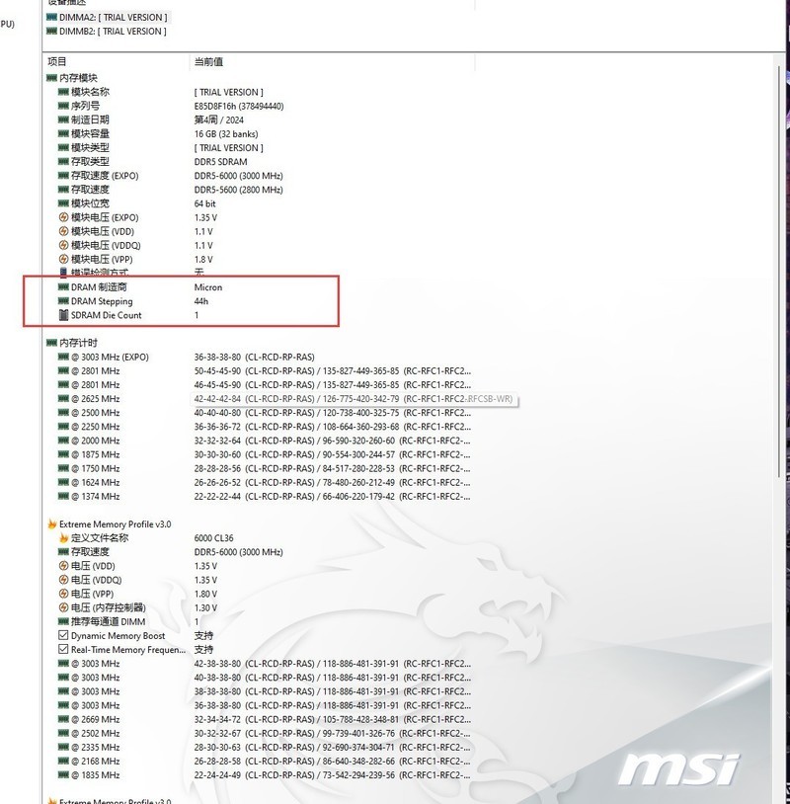Select the @ 1374 MHz timing row
The height and width of the screenshot is (804, 790).
tap(264, 497)
